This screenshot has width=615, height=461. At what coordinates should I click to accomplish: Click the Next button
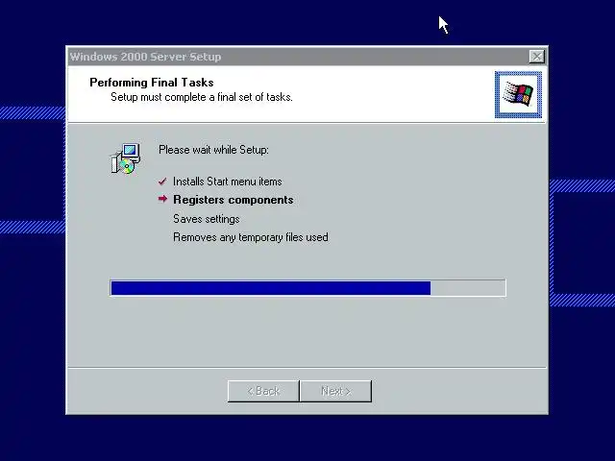(335, 391)
